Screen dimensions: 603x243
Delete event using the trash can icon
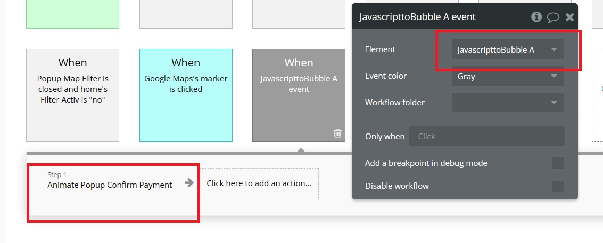337,133
